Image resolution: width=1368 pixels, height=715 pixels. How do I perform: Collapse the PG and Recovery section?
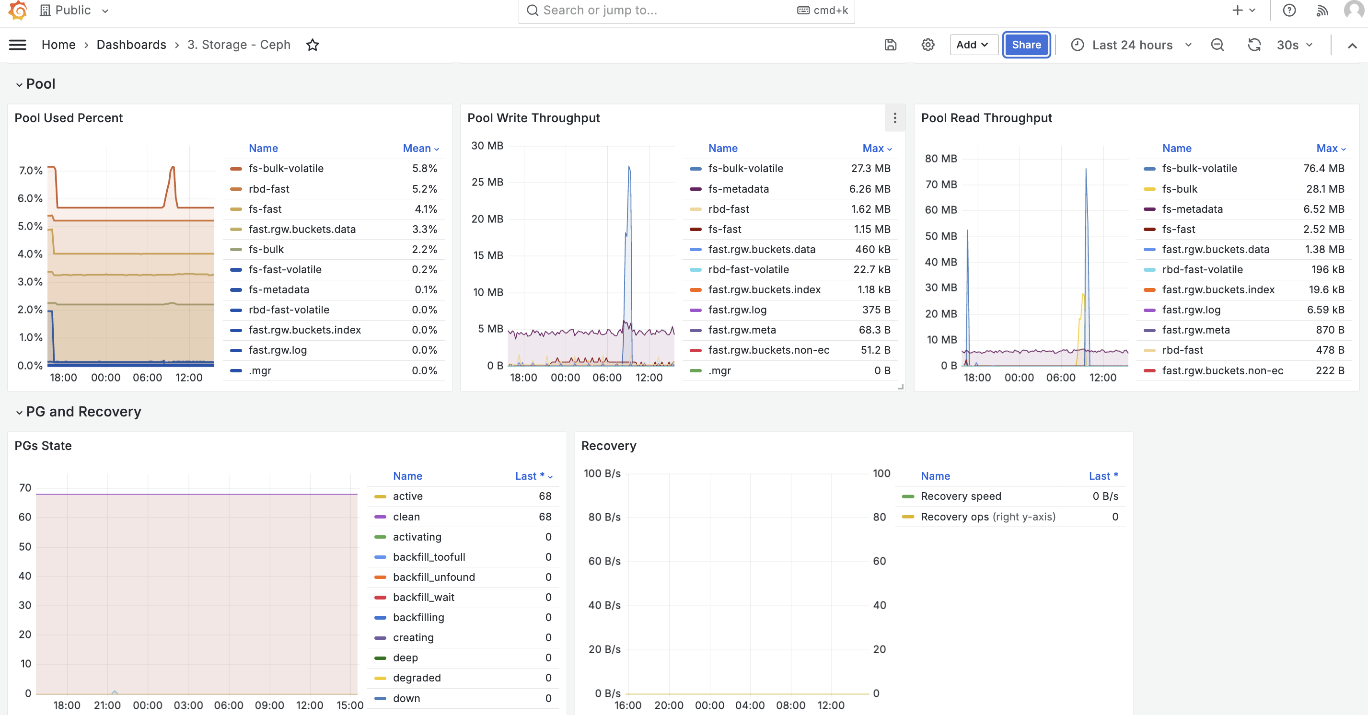pyautogui.click(x=78, y=412)
